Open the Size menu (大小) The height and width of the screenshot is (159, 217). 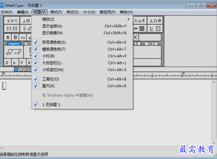[x=89, y=12]
